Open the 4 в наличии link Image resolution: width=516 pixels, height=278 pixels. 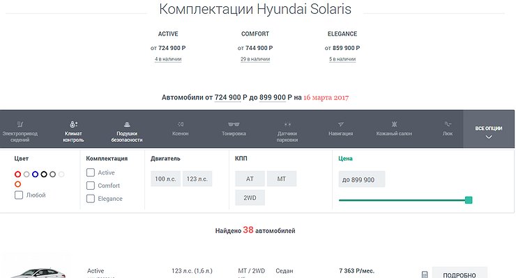168,59
